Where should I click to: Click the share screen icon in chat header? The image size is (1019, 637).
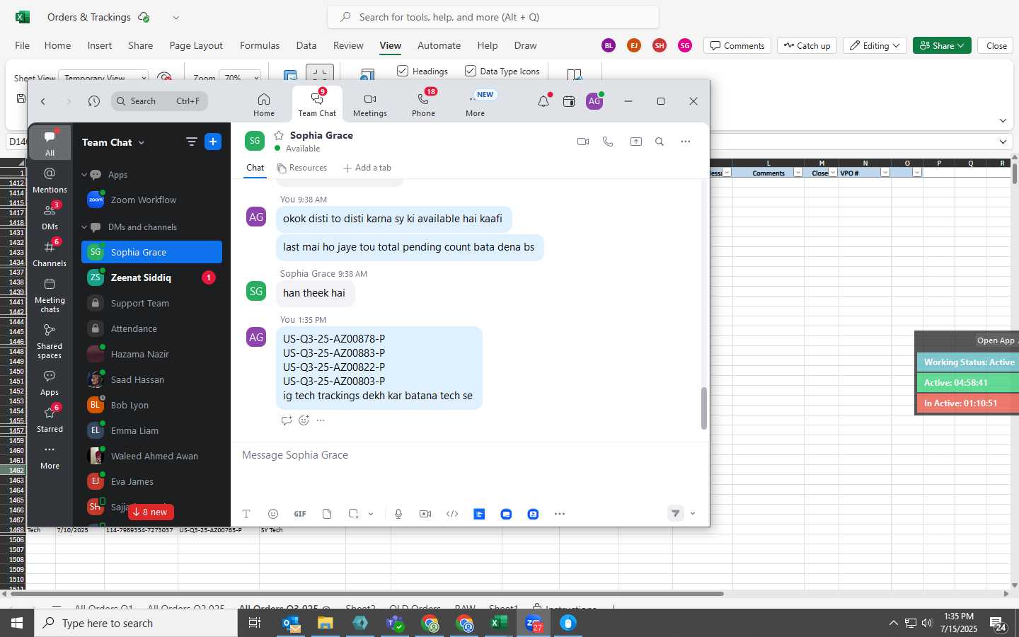click(x=636, y=142)
